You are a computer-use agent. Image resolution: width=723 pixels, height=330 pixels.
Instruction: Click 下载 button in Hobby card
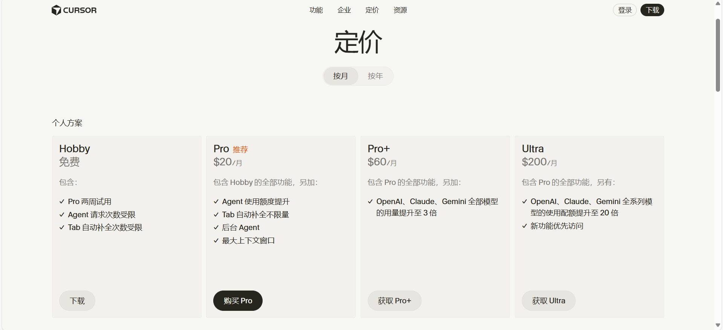(77, 301)
